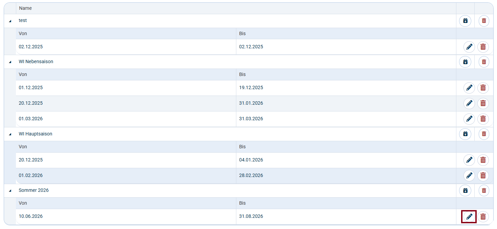Collapse the WI Nebensaison group
This screenshot has width=497, height=229.
pyautogui.click(x=10, y=62)
